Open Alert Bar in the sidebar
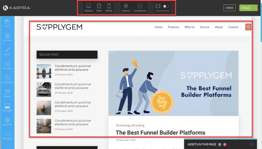 point(7,108)
